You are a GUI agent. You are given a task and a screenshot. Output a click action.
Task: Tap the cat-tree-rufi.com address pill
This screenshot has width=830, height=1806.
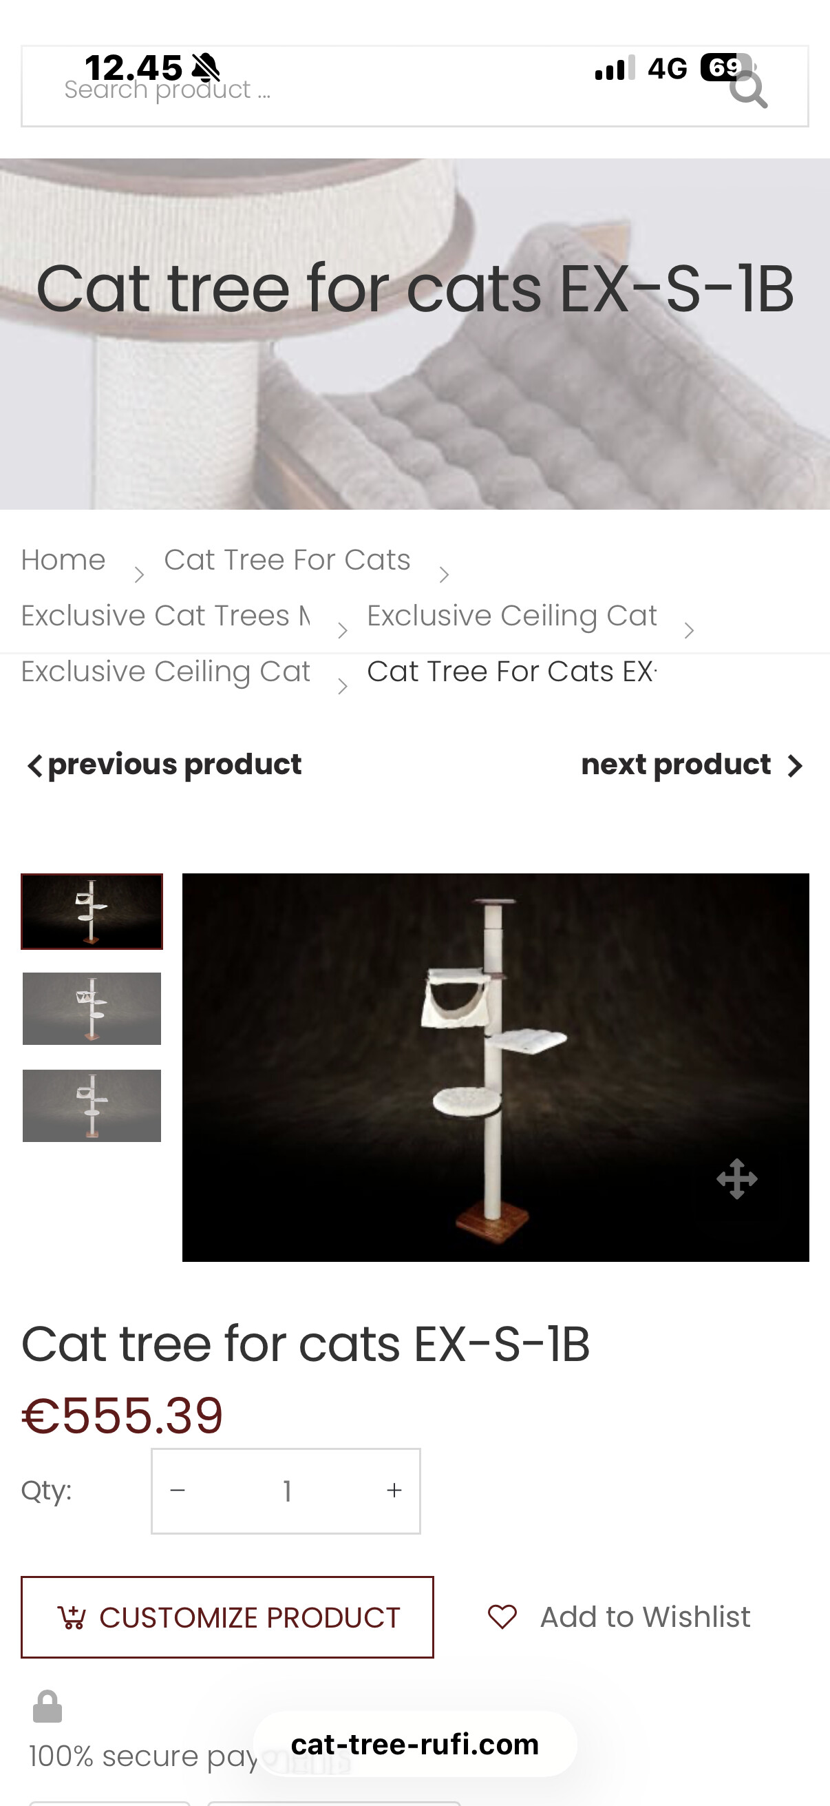point(414,1743)
